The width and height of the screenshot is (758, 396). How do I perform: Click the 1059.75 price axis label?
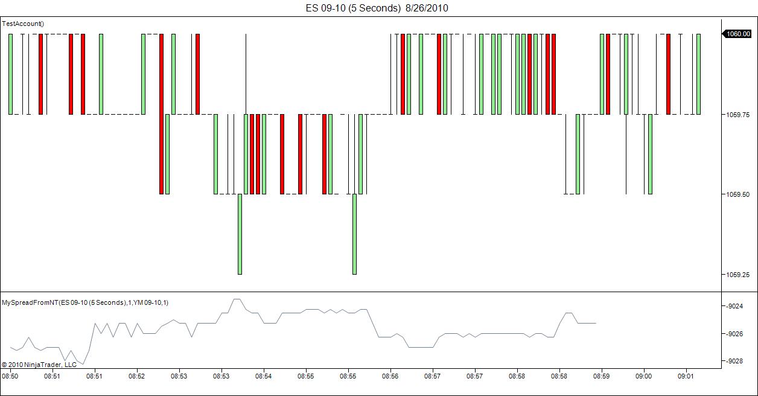click(x=739, y=114)
